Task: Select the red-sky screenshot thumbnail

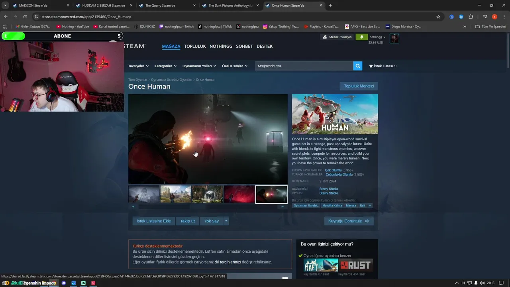Action: (x=239, y=194)
